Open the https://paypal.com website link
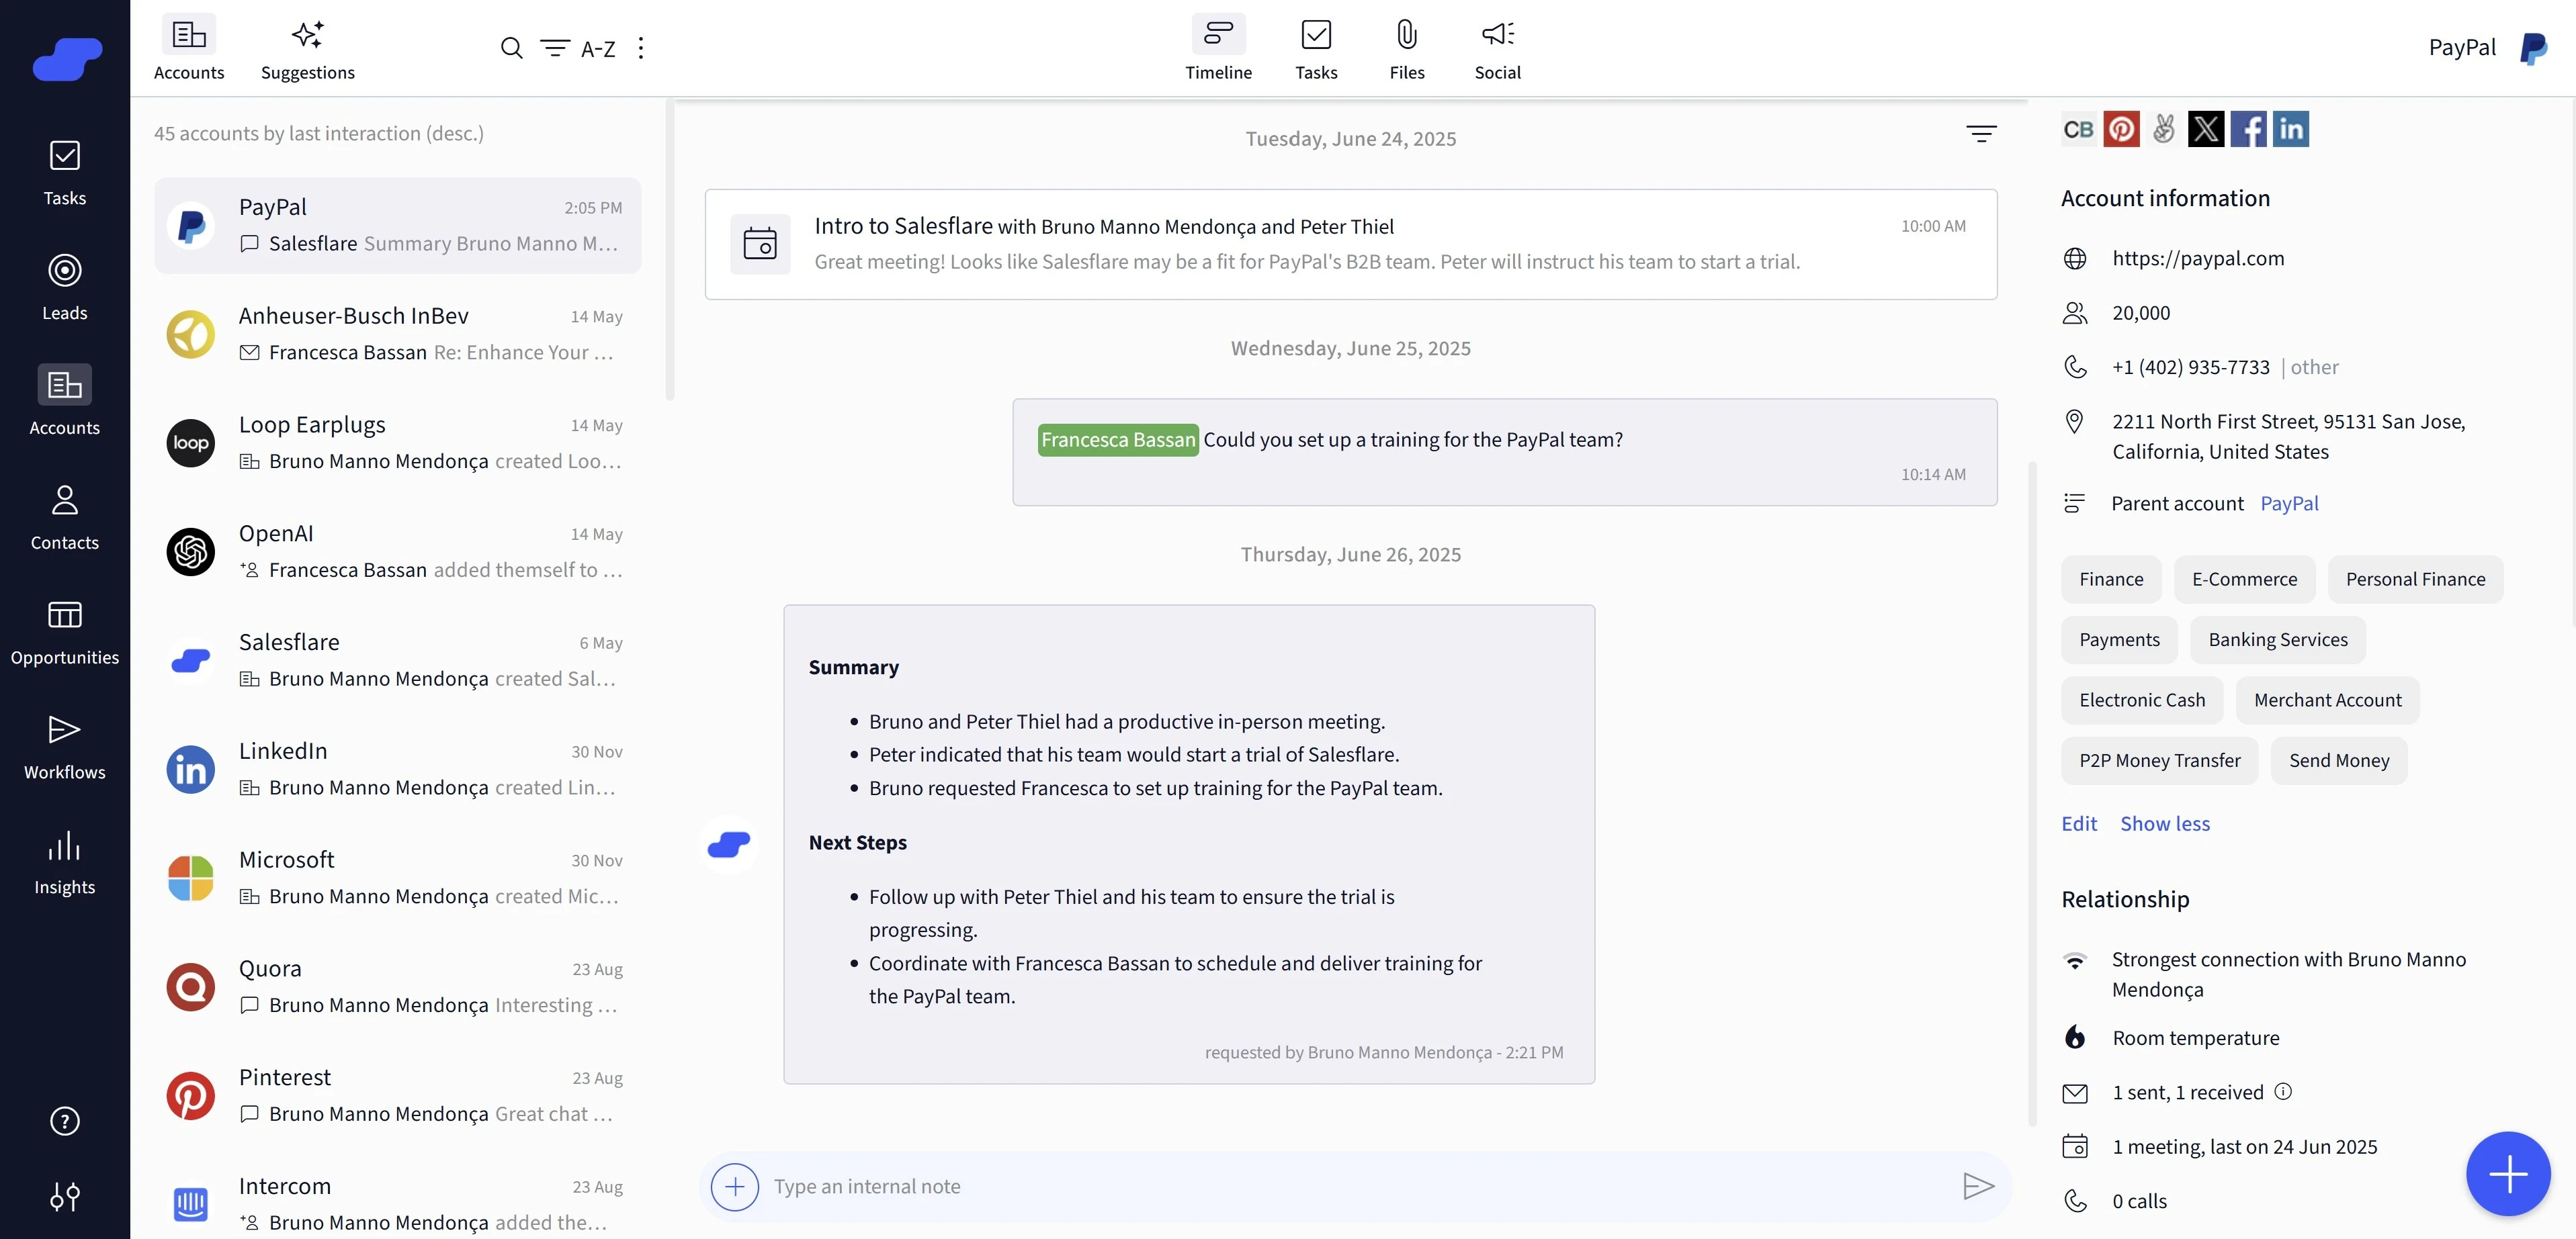Viewport: 2576px width, 1239px height. click(2198, 259)
